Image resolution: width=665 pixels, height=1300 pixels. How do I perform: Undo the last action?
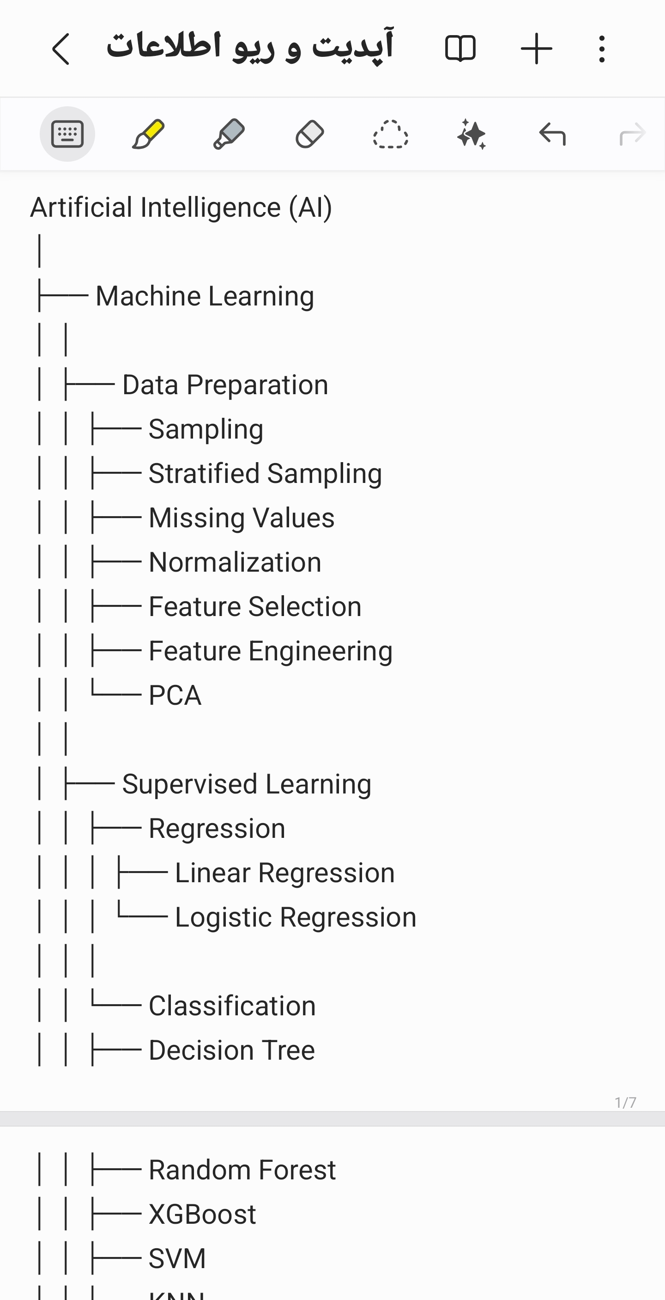tap(552, 134)
